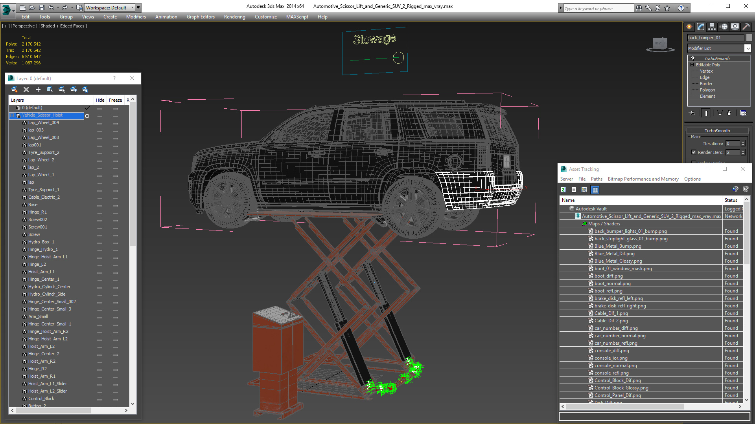The image size is (755, 424).
Task: Open the Create command panel tab
Action: tap(689, 27)
